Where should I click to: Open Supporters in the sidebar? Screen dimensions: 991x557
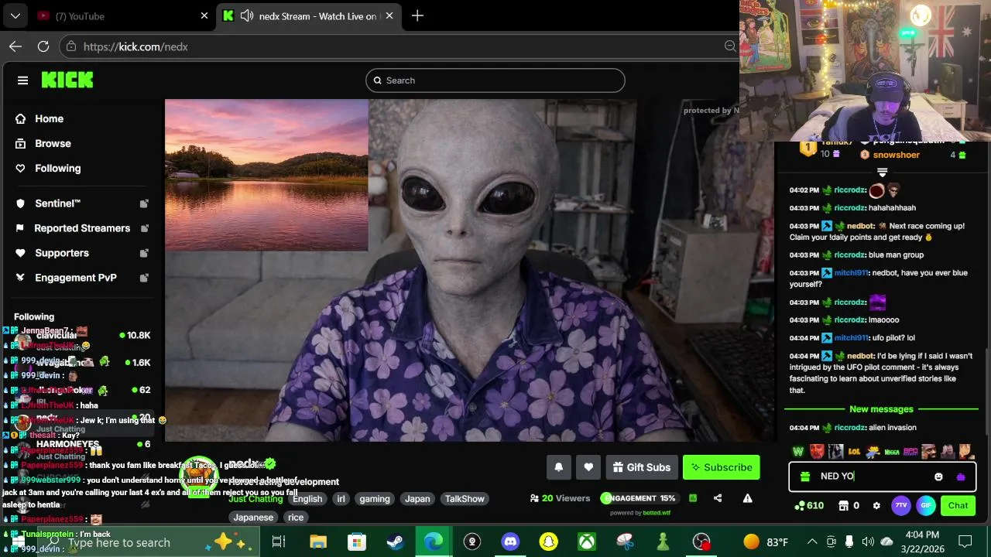click(x=61, y=253)
